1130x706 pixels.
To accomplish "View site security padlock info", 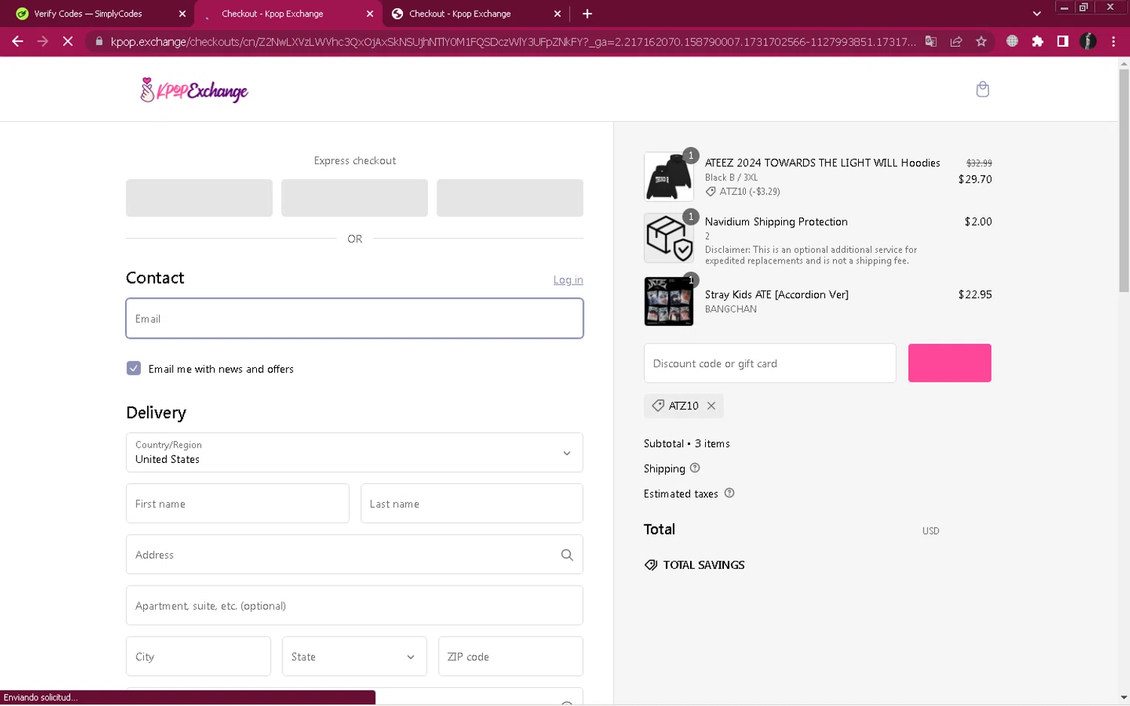I will [99, 41].
